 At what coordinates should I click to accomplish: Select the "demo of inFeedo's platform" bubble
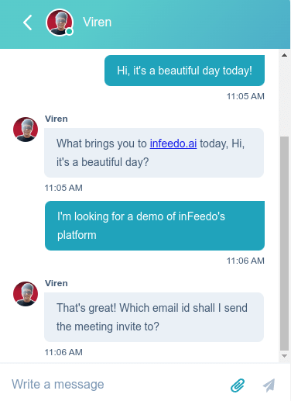coord(155,226)
